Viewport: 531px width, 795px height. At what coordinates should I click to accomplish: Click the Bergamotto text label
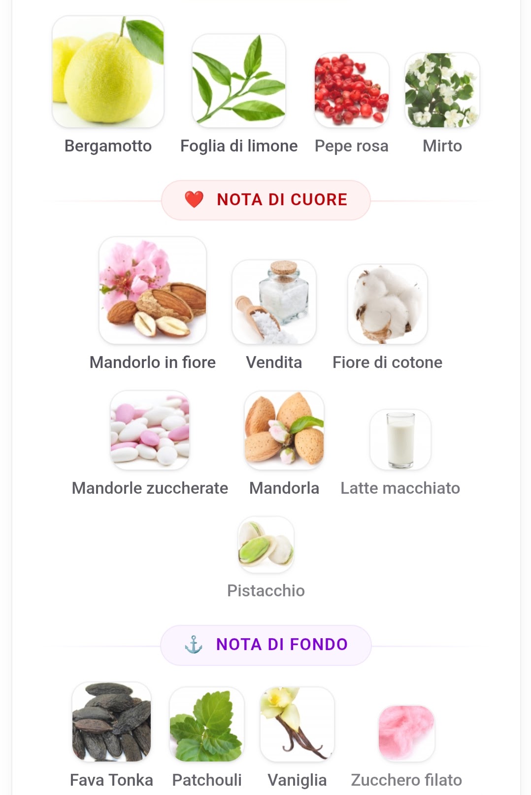tap(108, 146)
